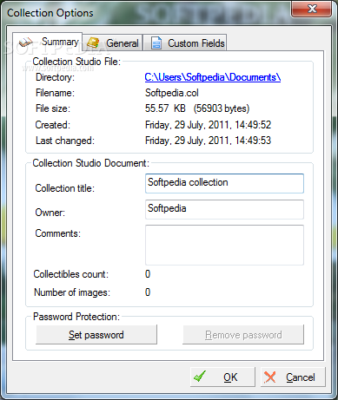Open the C:\Users\Softpedia\Documents\ directory link
Image resolution: width=338 pixels, height=400 pixels.
point(213,77)
